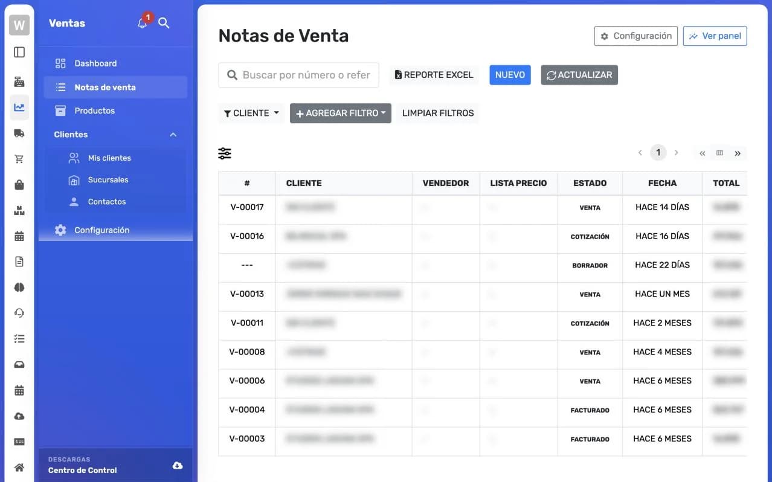772x482 pixels.
Task: Toggle the sidebar panel layout icon
Action: coord(19,53)
